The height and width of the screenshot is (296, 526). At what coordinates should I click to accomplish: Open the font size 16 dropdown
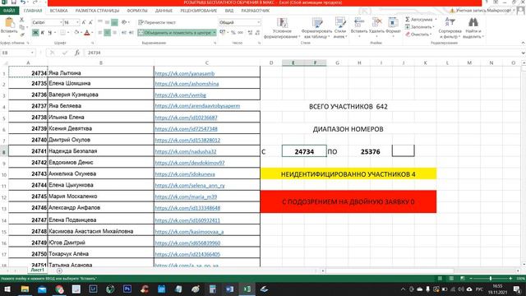tap(77, 22)
